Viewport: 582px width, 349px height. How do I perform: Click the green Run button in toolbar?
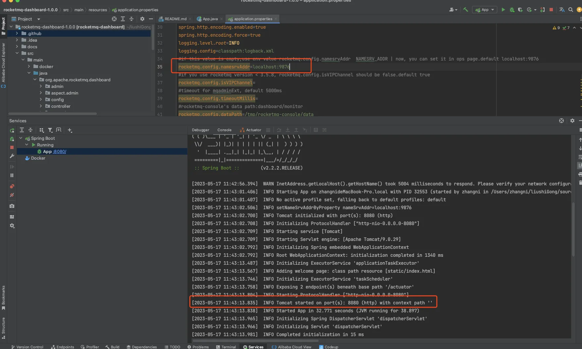pos(503,10)
